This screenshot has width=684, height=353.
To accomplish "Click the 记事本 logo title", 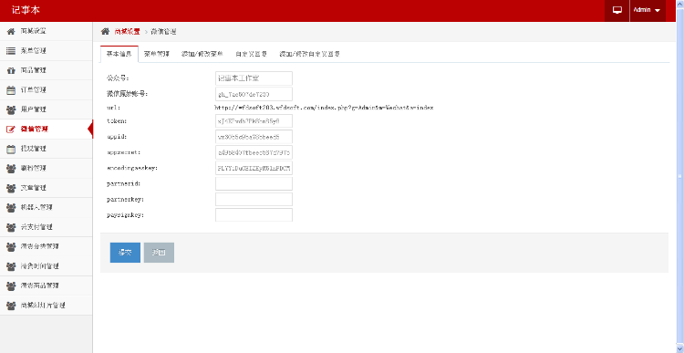I will [x=26, y=10].
